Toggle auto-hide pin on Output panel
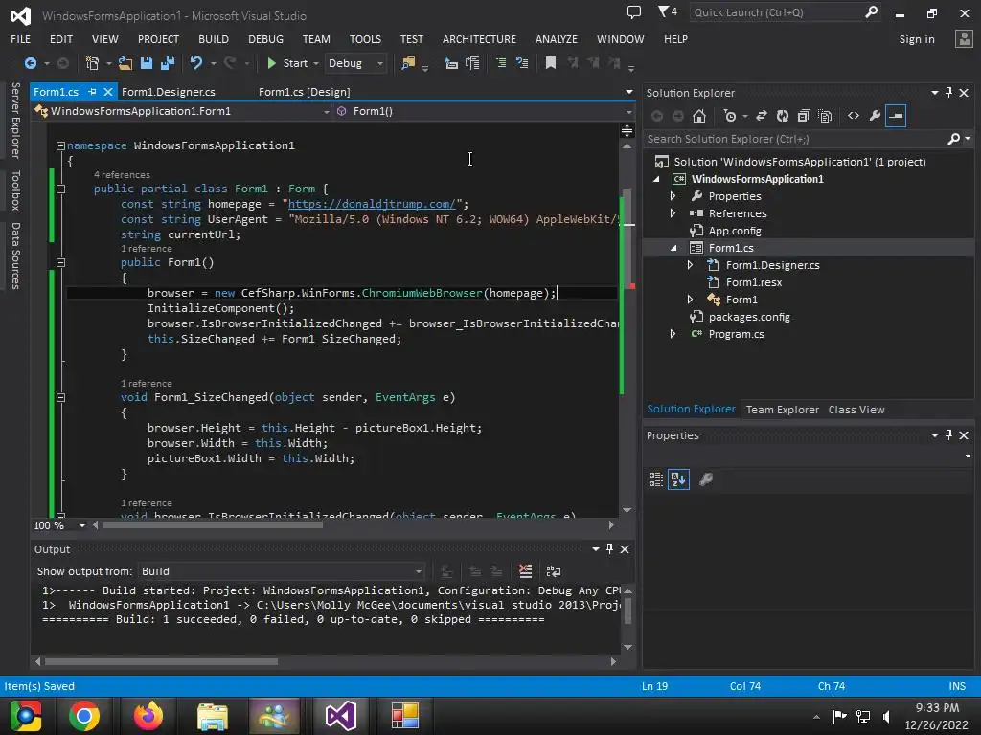 (609, 548)
